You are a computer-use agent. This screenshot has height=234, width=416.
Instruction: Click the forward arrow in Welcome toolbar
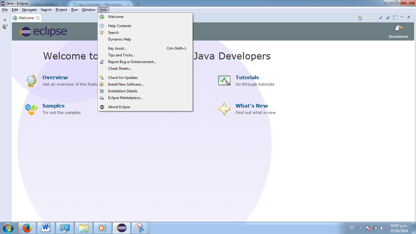374,18
